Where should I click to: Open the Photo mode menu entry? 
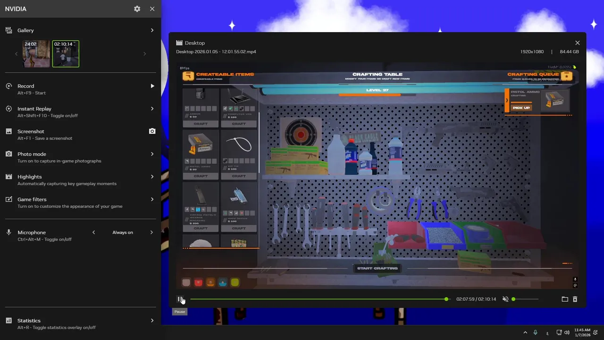click(80, 157)
